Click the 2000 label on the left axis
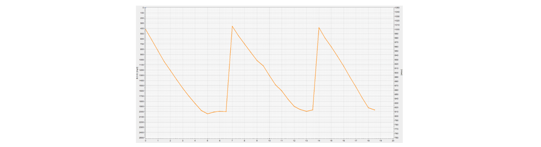The height and width of the screenshot is (147, 541). (x=141, y=112)
